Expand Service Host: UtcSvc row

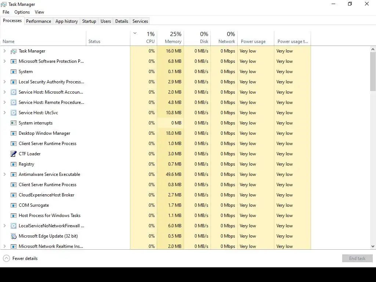pyautogui.click(x=4, y=113)
